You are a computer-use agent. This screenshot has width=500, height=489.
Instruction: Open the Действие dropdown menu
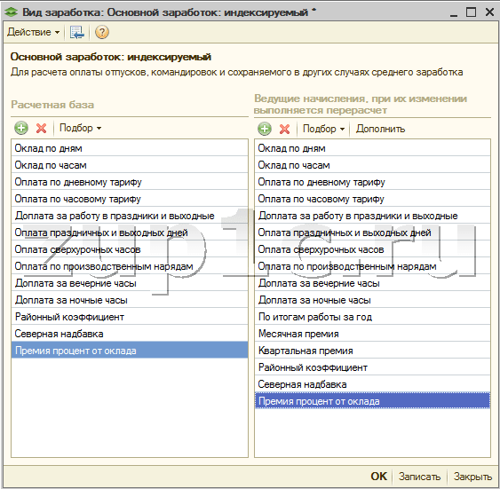click(33, 32)
